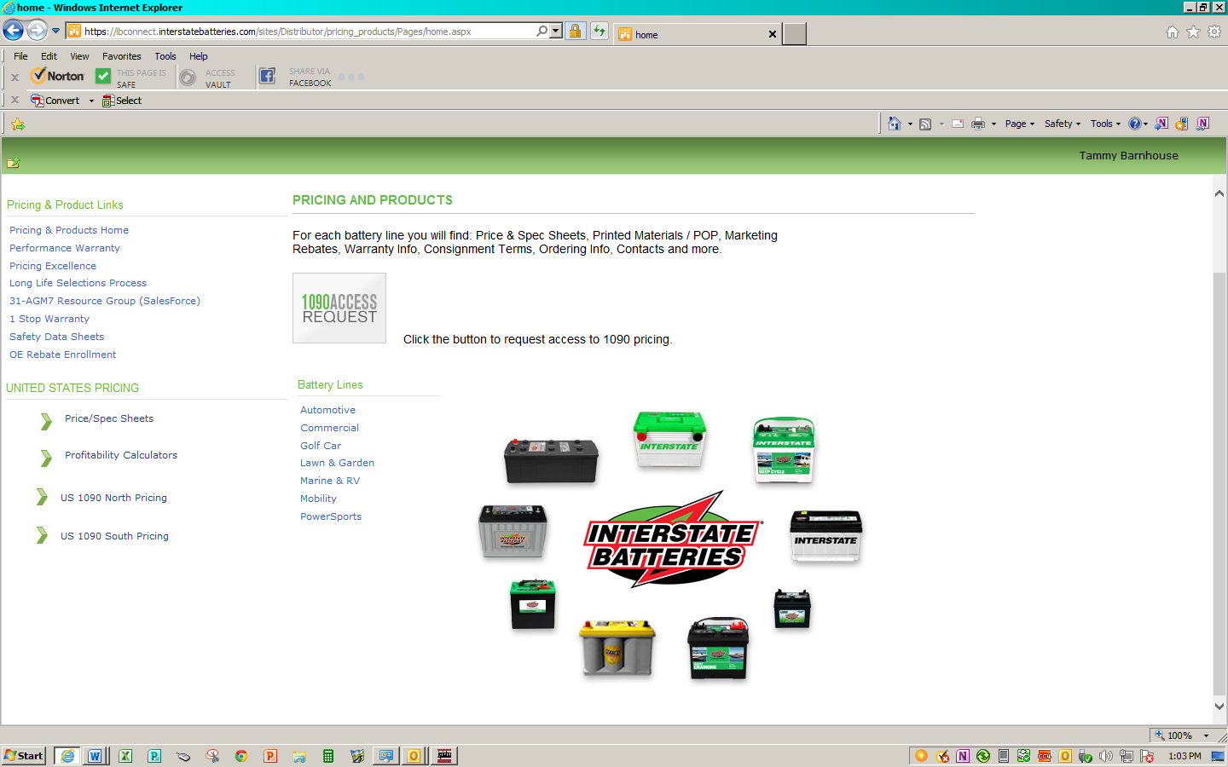Screen dimensions: 1228x767
Task: Click the browser Back arrow button
Action: tap(13, 32)
